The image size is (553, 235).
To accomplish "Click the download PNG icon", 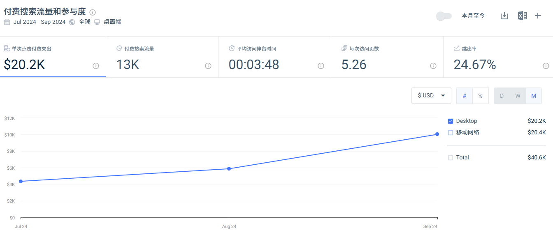I will click(x=504, y=16).
